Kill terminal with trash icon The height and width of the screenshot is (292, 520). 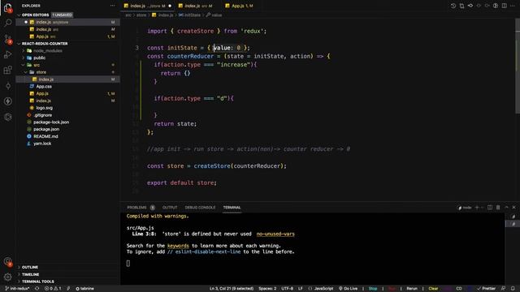coord(498,208)
